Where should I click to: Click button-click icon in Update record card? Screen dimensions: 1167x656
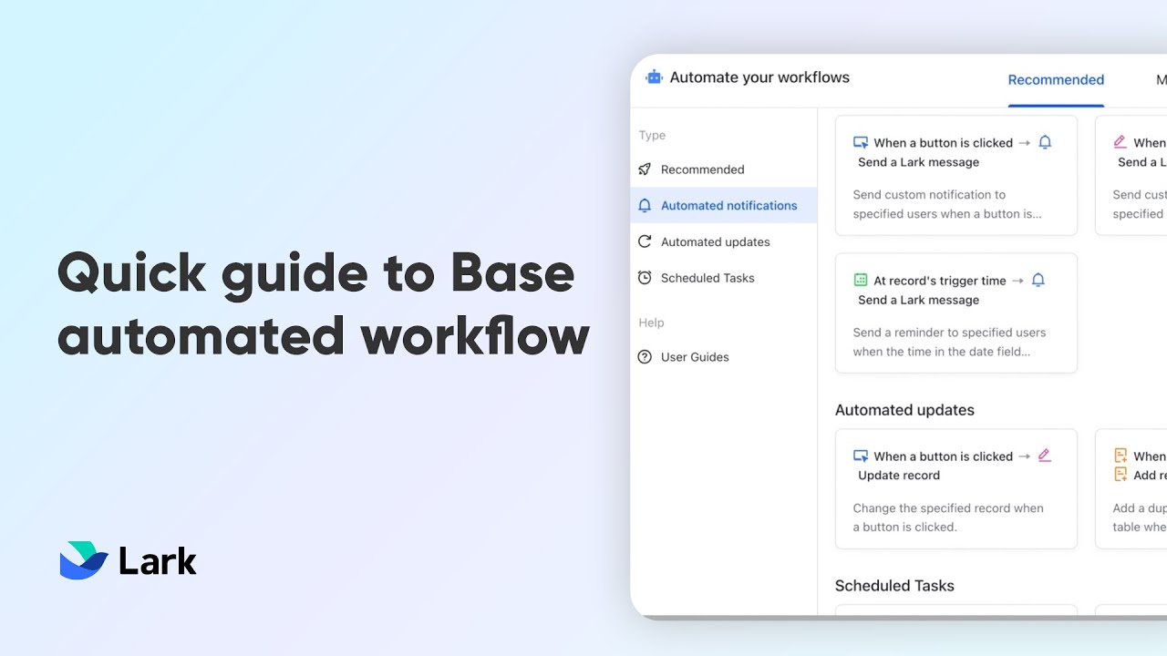pos(861,456)
